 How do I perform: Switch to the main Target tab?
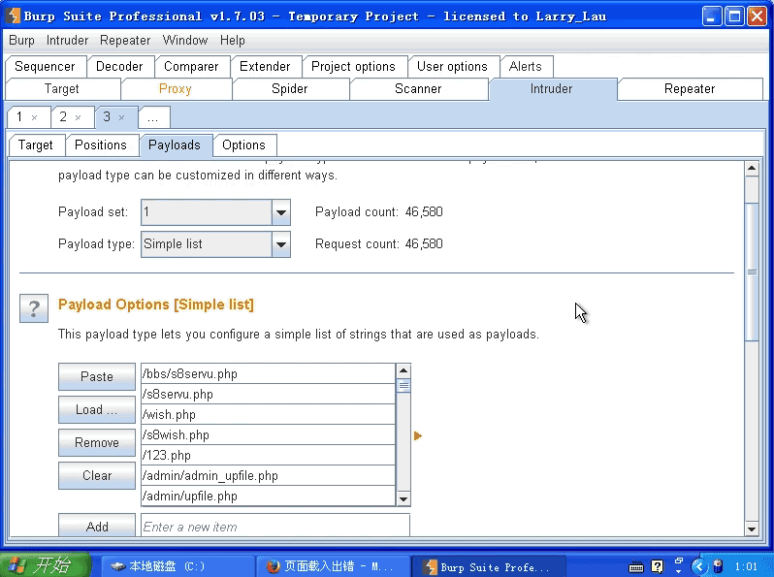(62, 89)
